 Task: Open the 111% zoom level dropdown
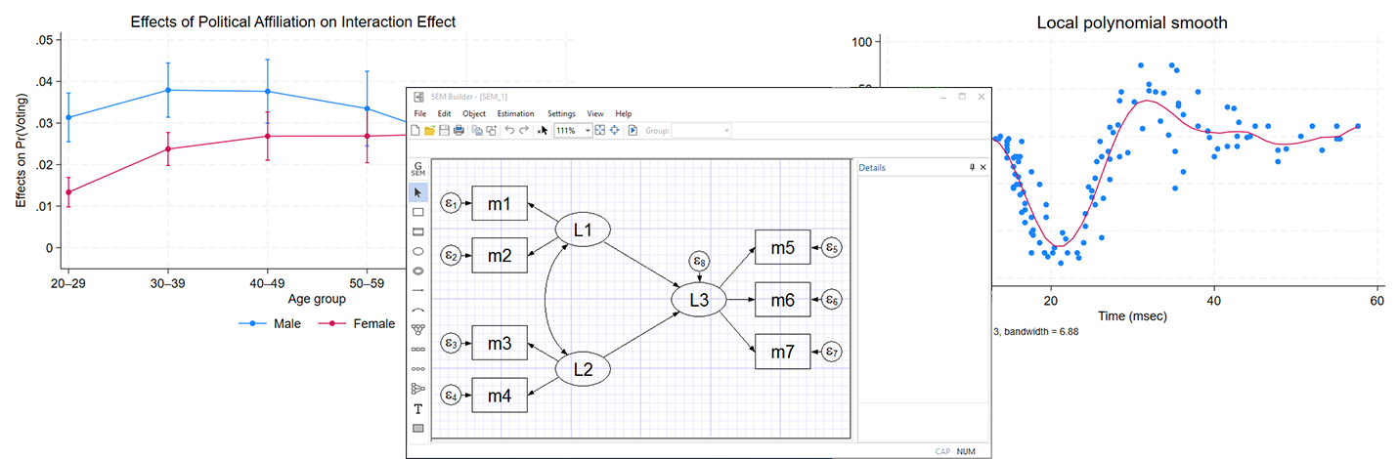[589, 131]
